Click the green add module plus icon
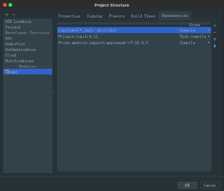This screenshot has height=191, width=224. [x=7, y=15]
